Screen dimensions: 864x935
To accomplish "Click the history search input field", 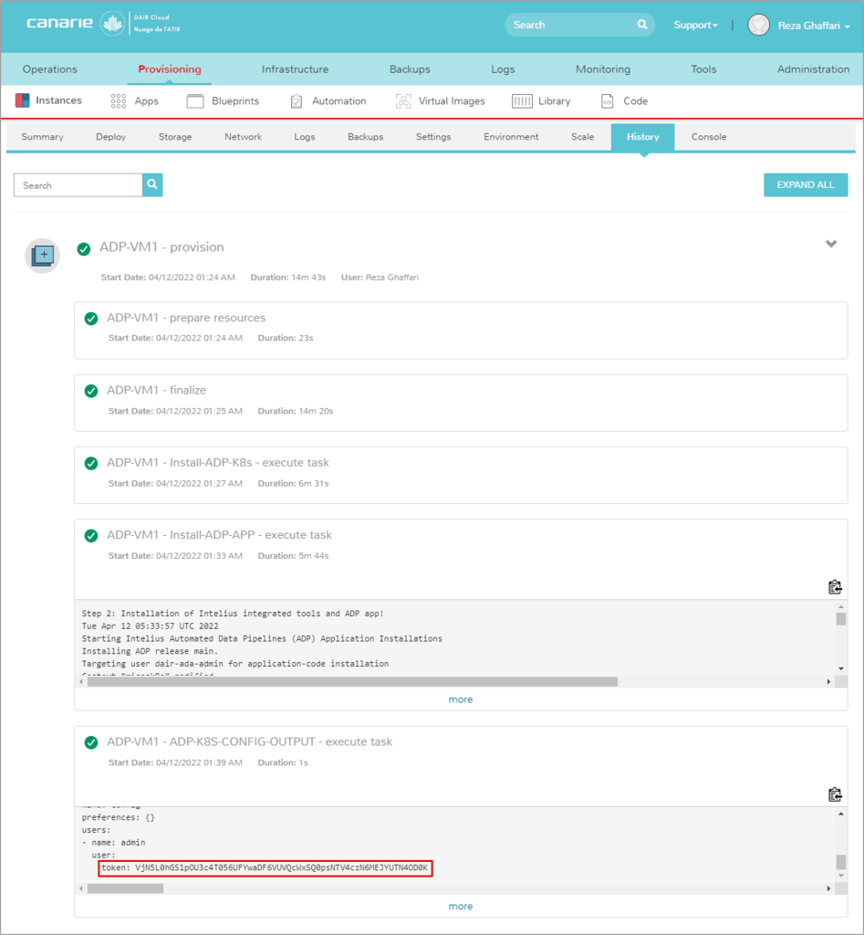I will pos(78,185).
